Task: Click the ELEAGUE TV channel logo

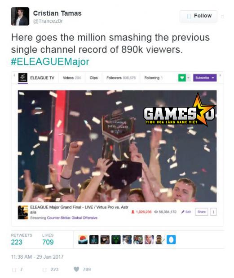Action: (23, 78)
